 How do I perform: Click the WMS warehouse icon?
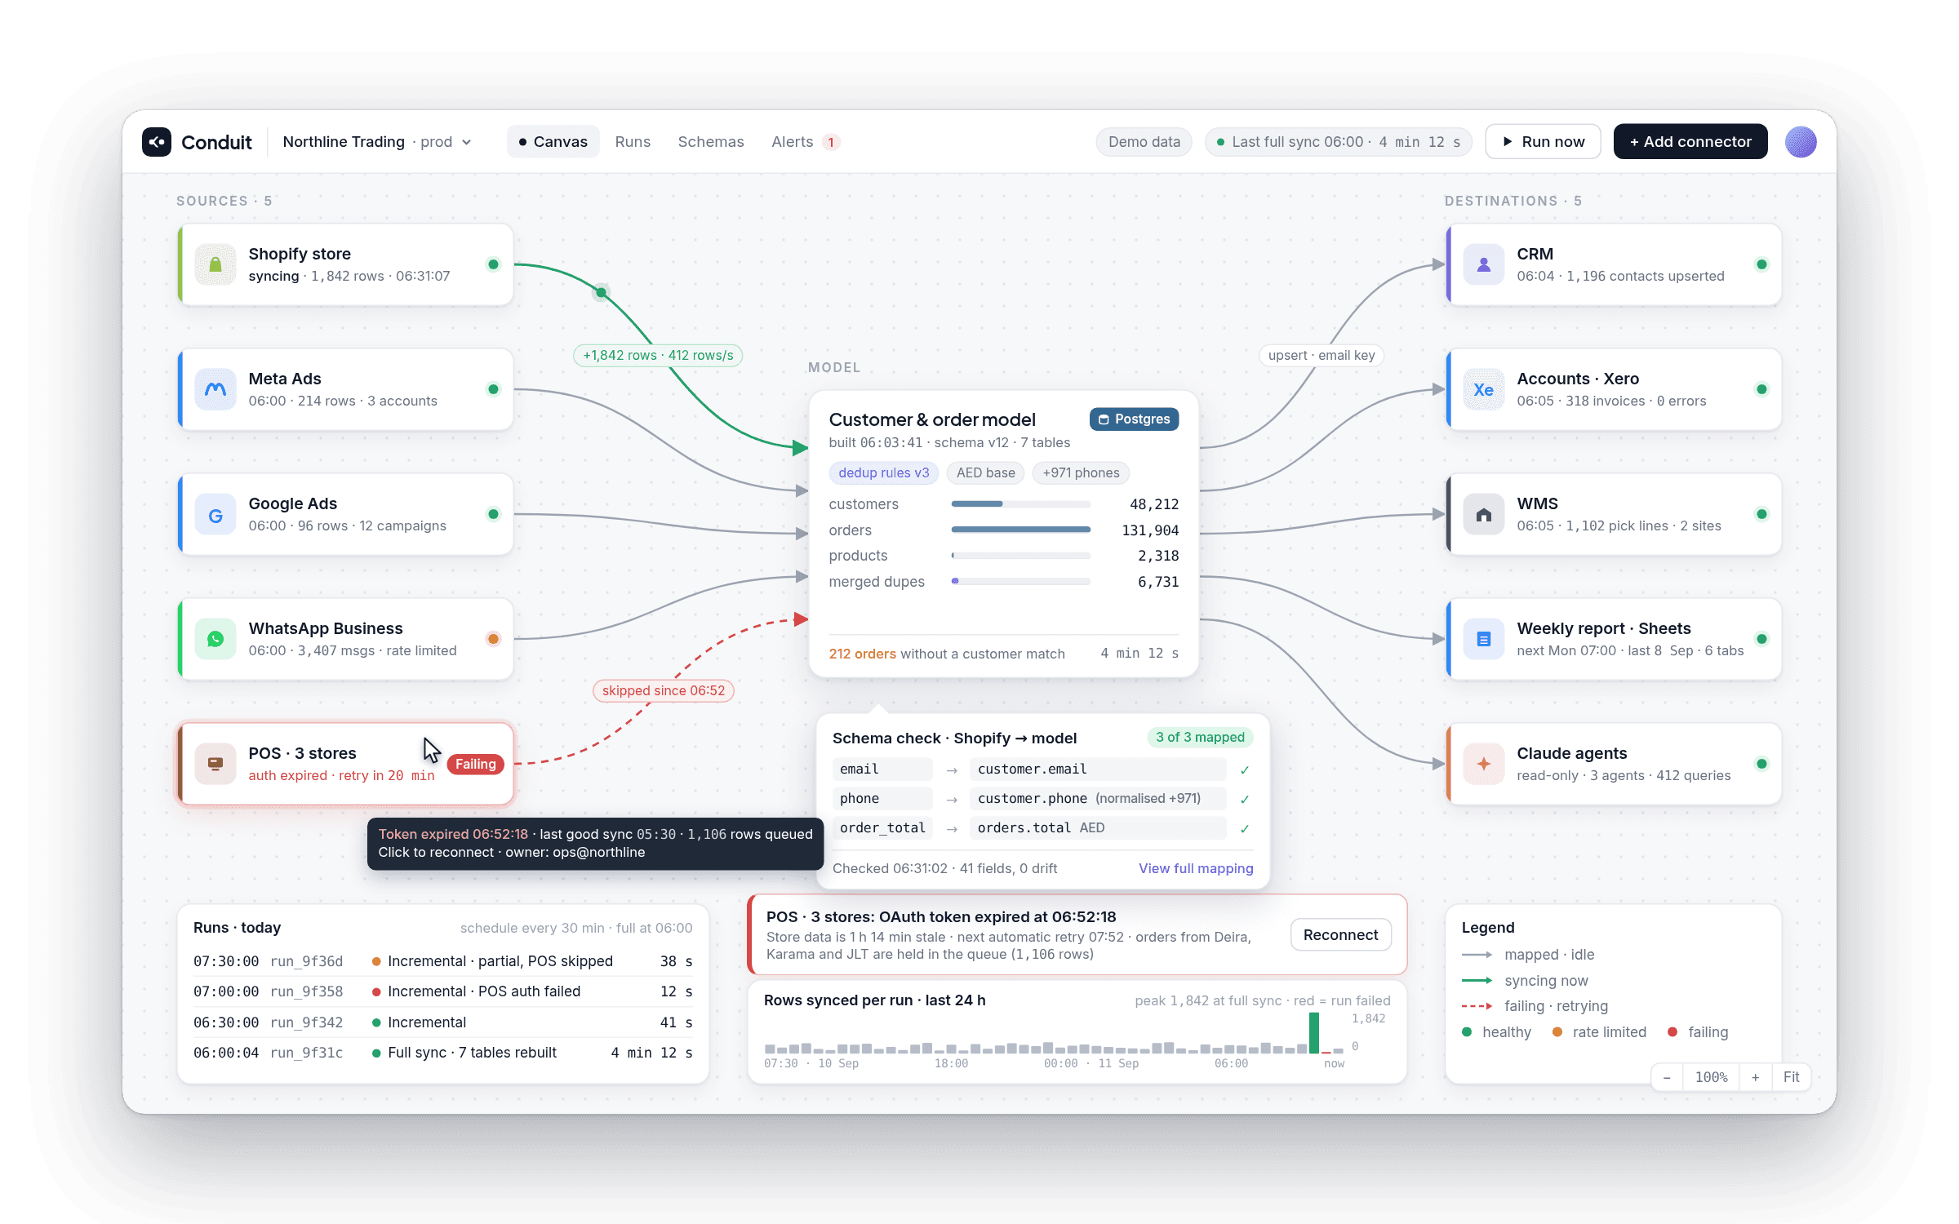click(x=1484, y=515)
